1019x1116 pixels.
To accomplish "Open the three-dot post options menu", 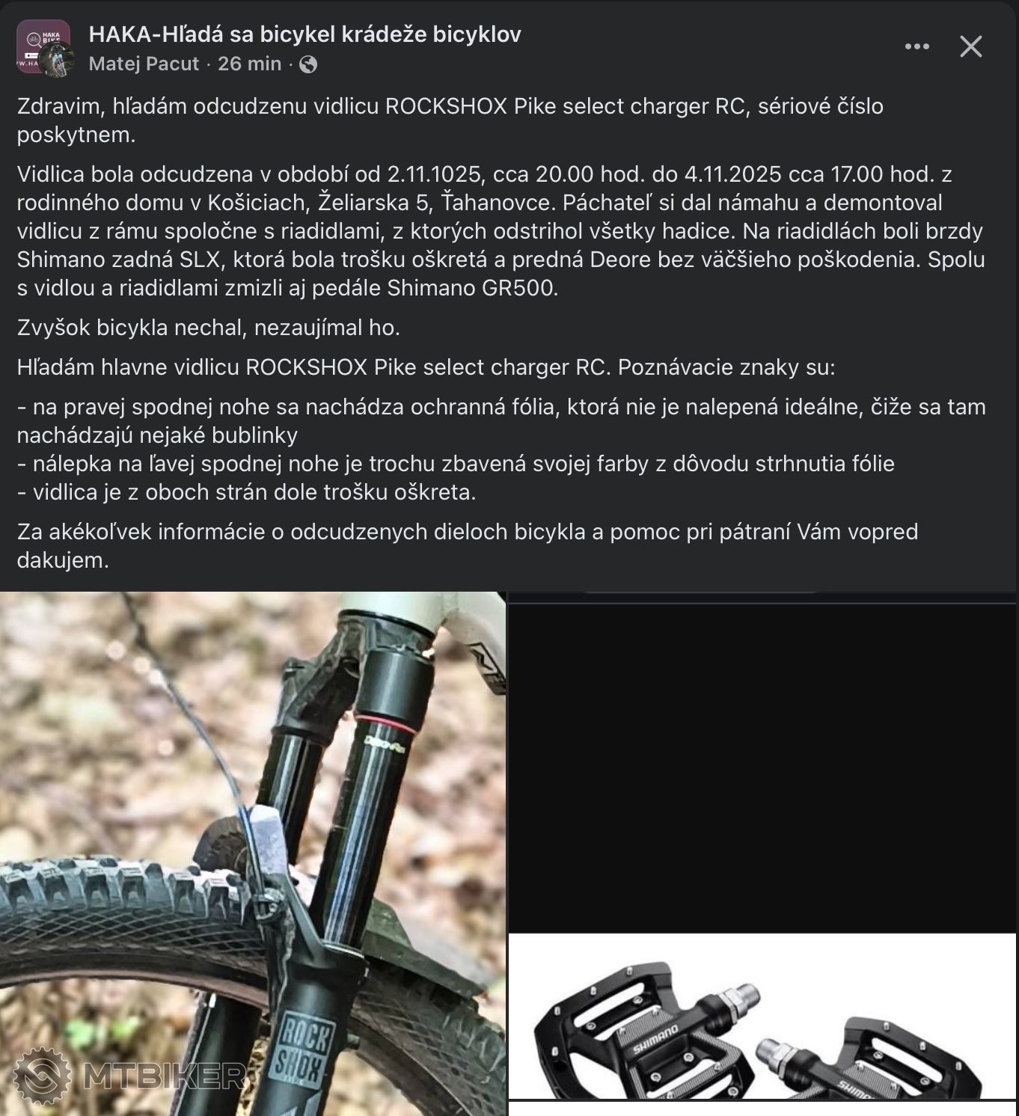I will pyautogui.click(x=917, y=46).
